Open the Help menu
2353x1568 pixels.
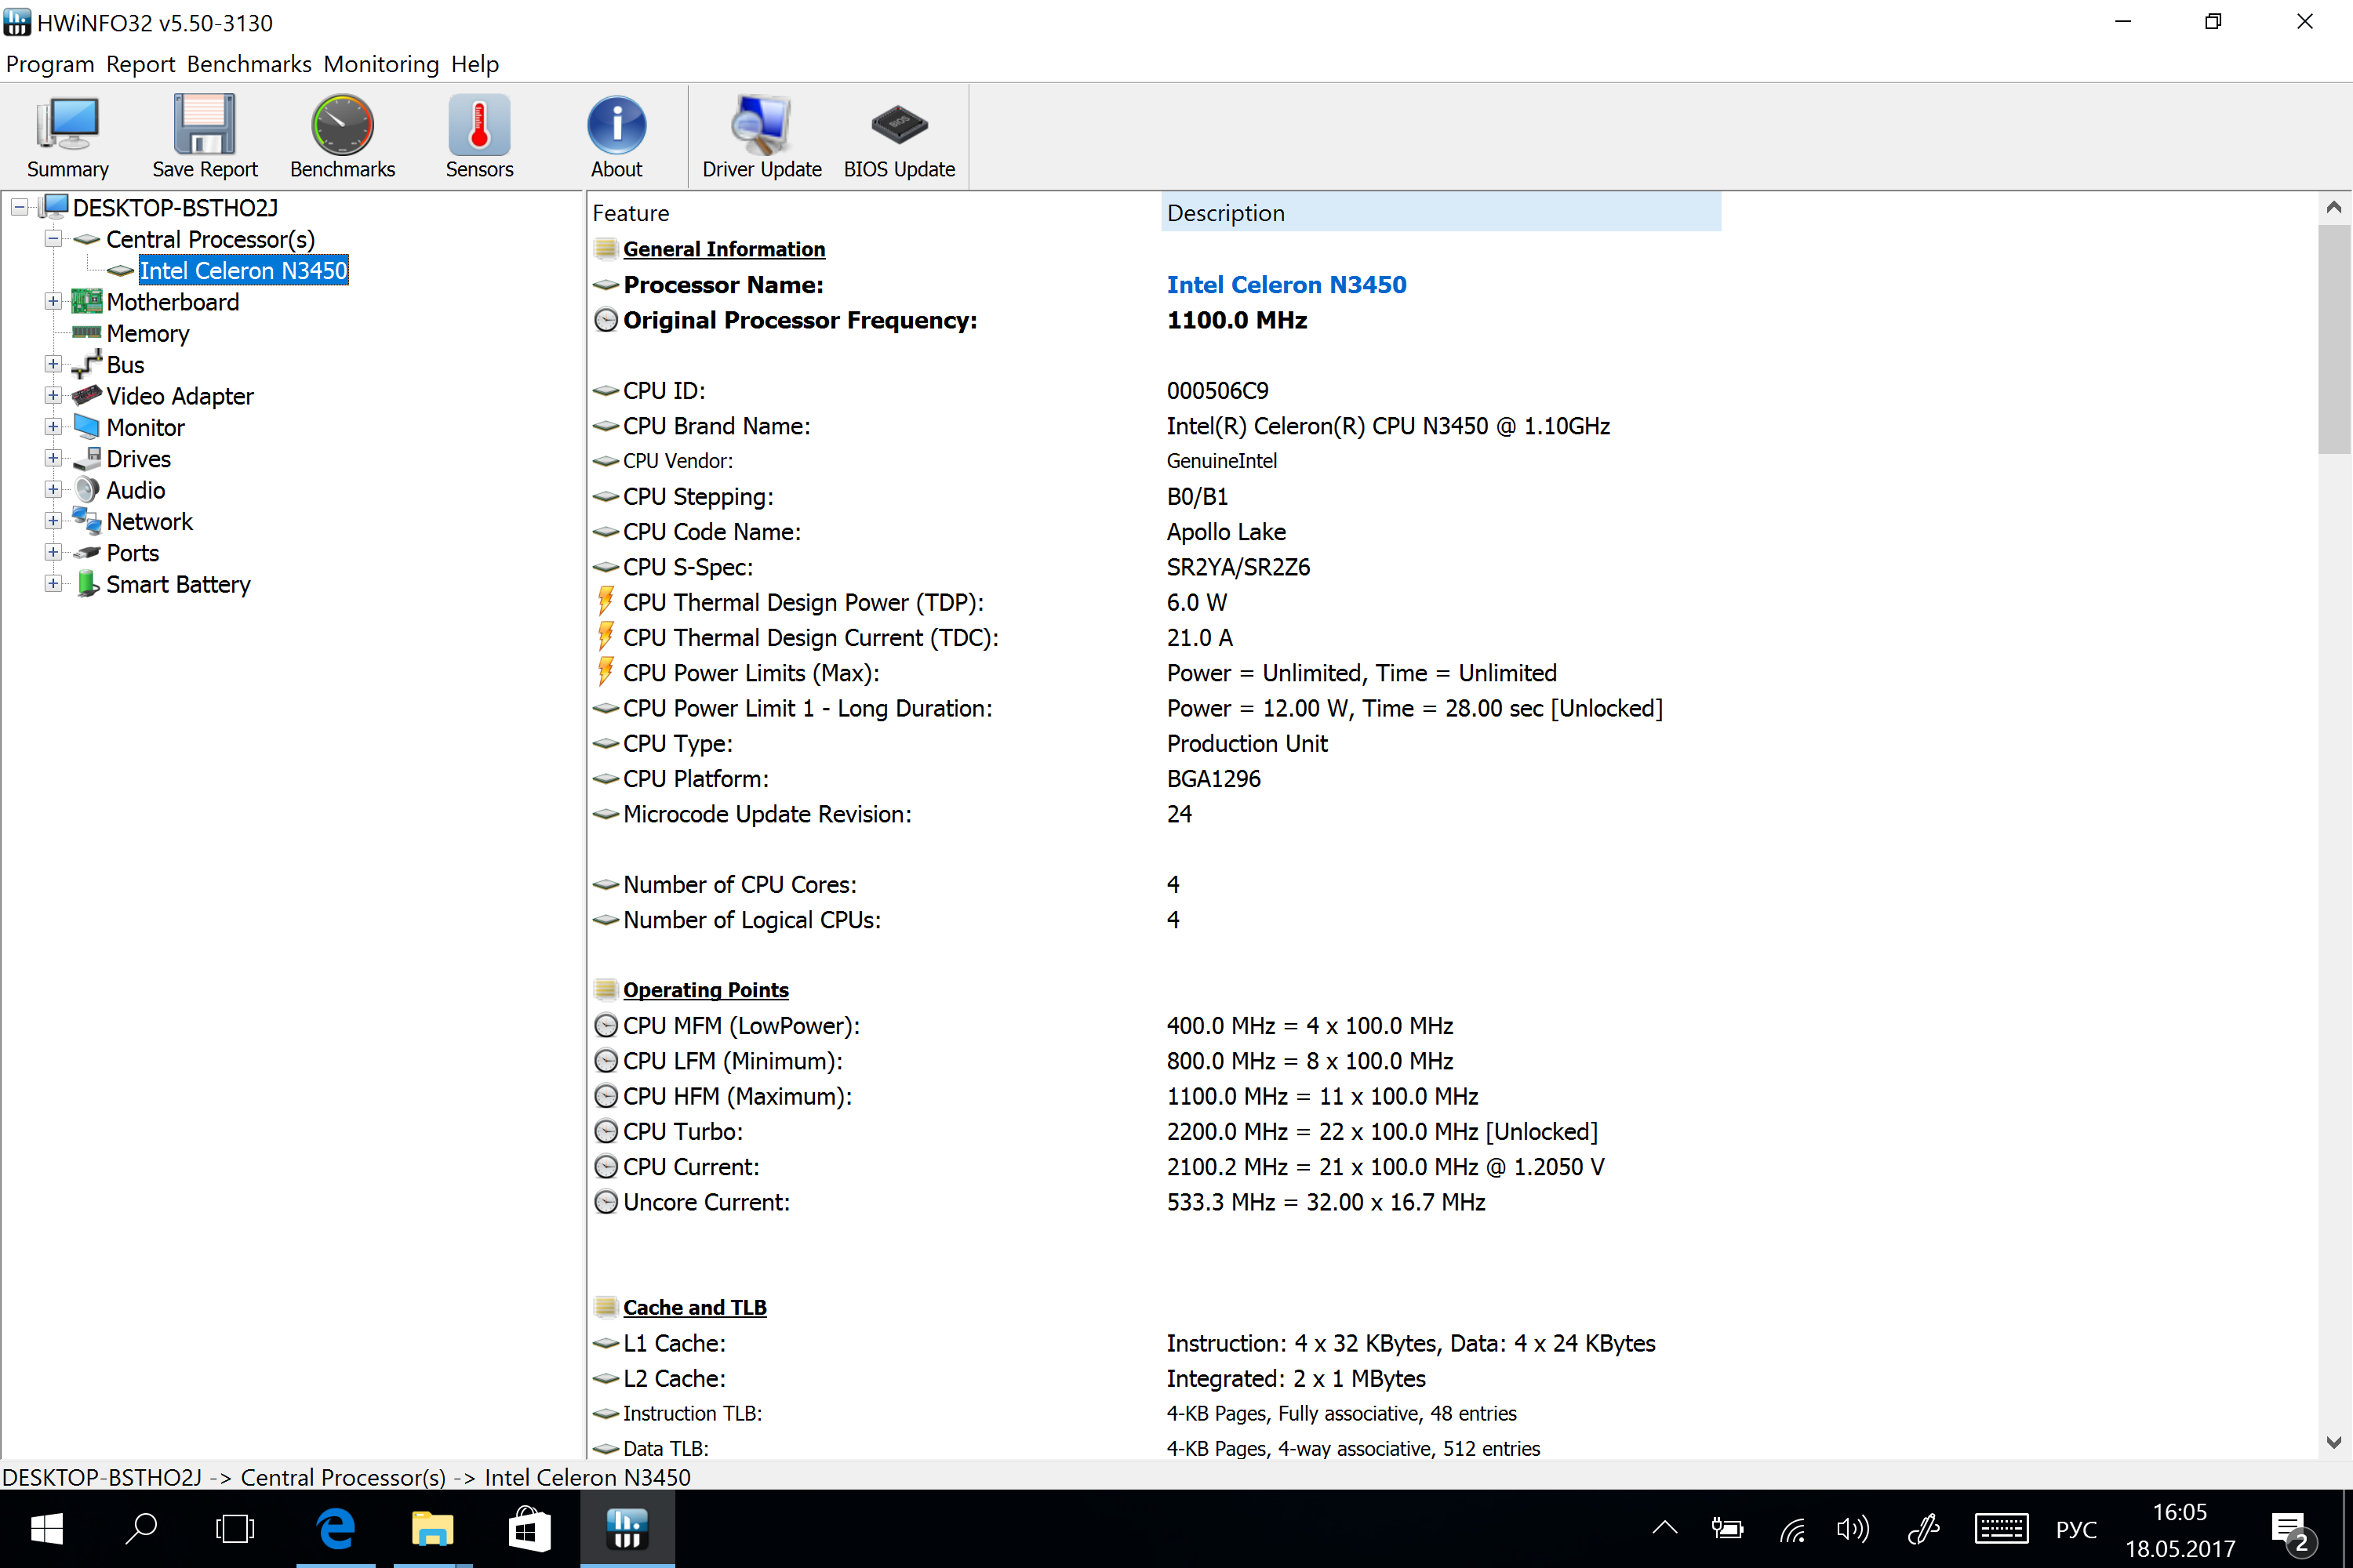(475, 64)
